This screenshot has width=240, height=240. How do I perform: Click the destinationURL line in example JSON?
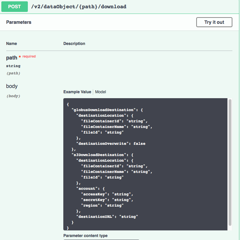point(107,217)
